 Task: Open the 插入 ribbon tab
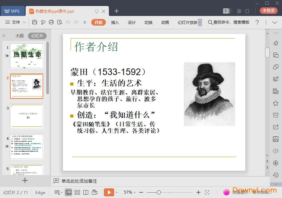(115, 22)
